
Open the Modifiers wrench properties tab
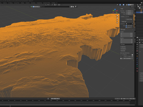point(137,58)
